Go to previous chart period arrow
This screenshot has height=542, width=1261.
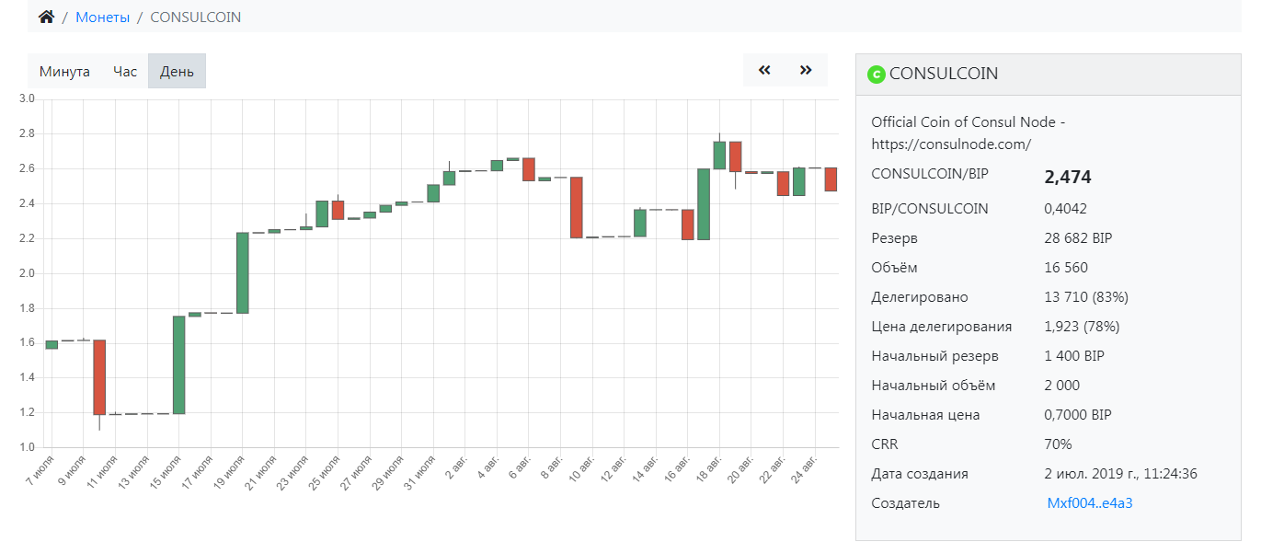764,70
